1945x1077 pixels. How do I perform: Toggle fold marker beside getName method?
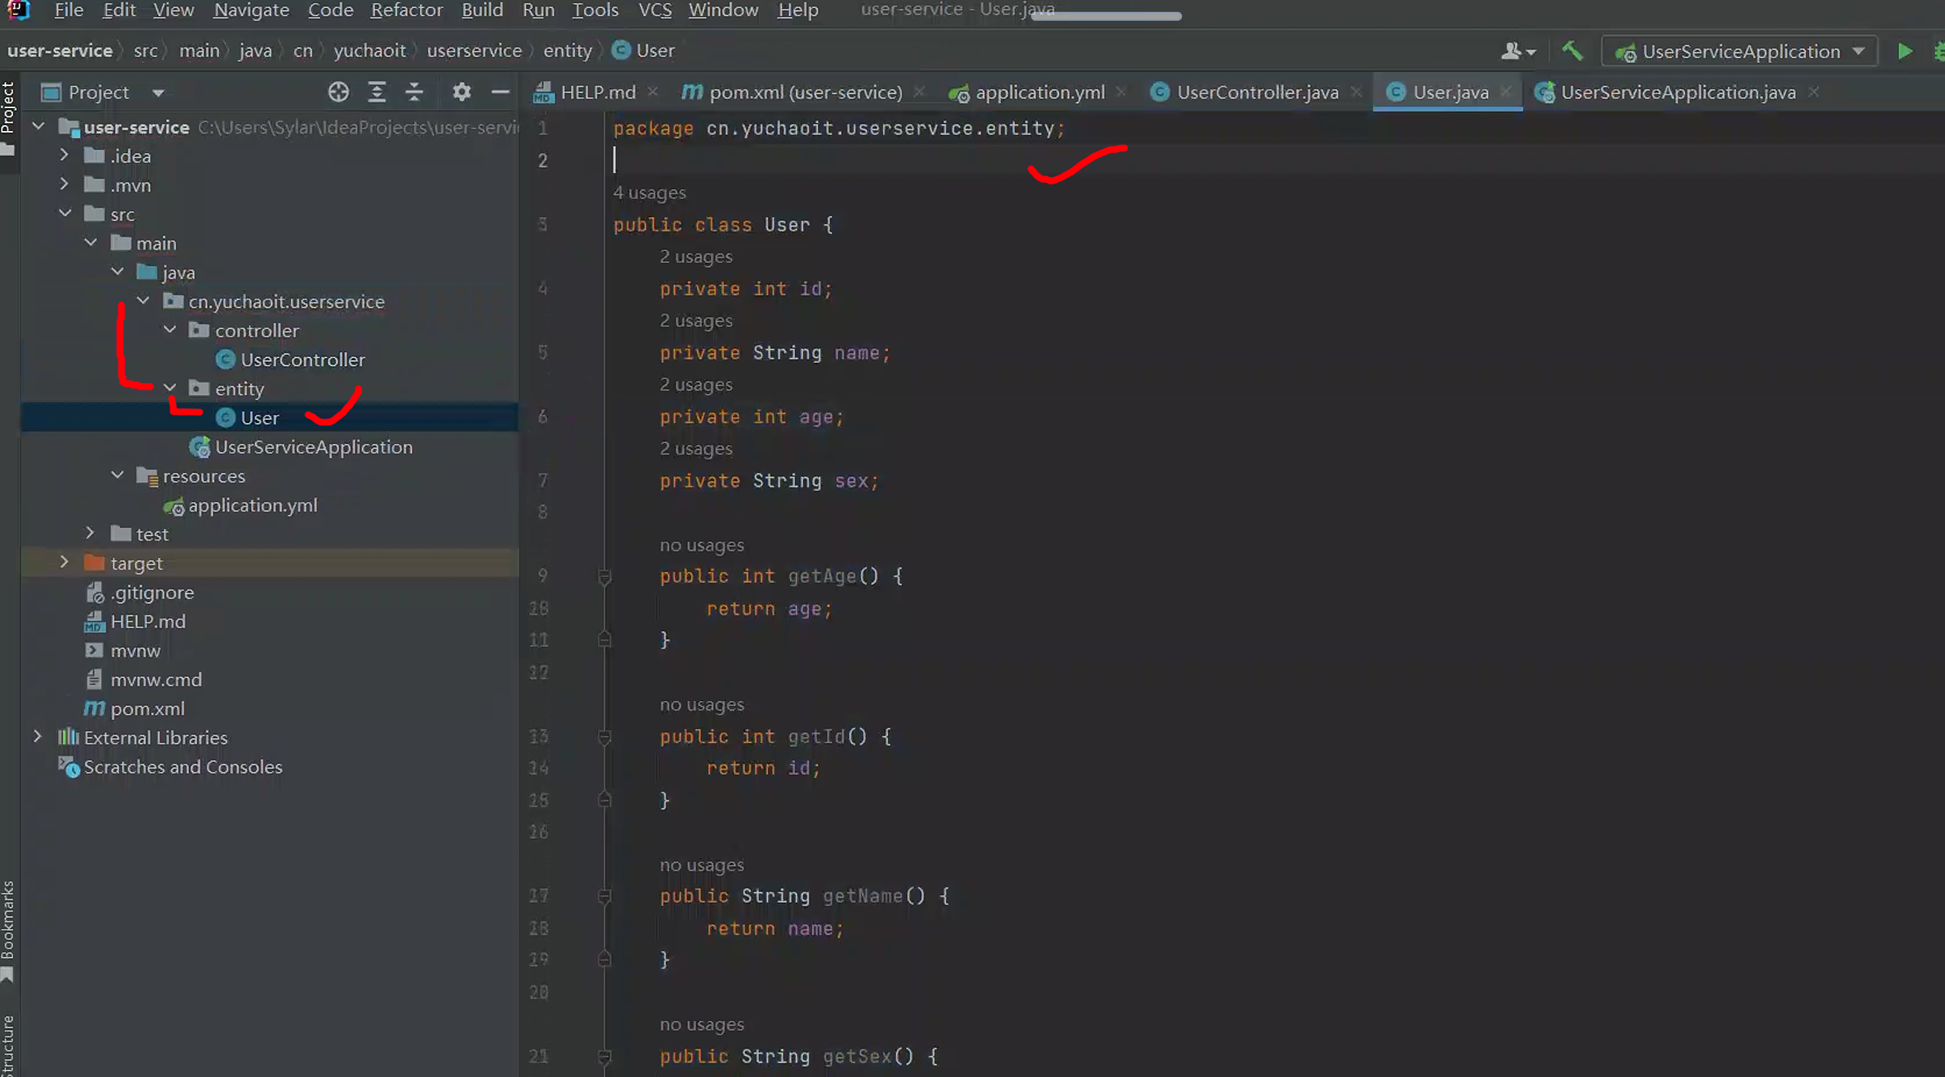click(604, 896)
